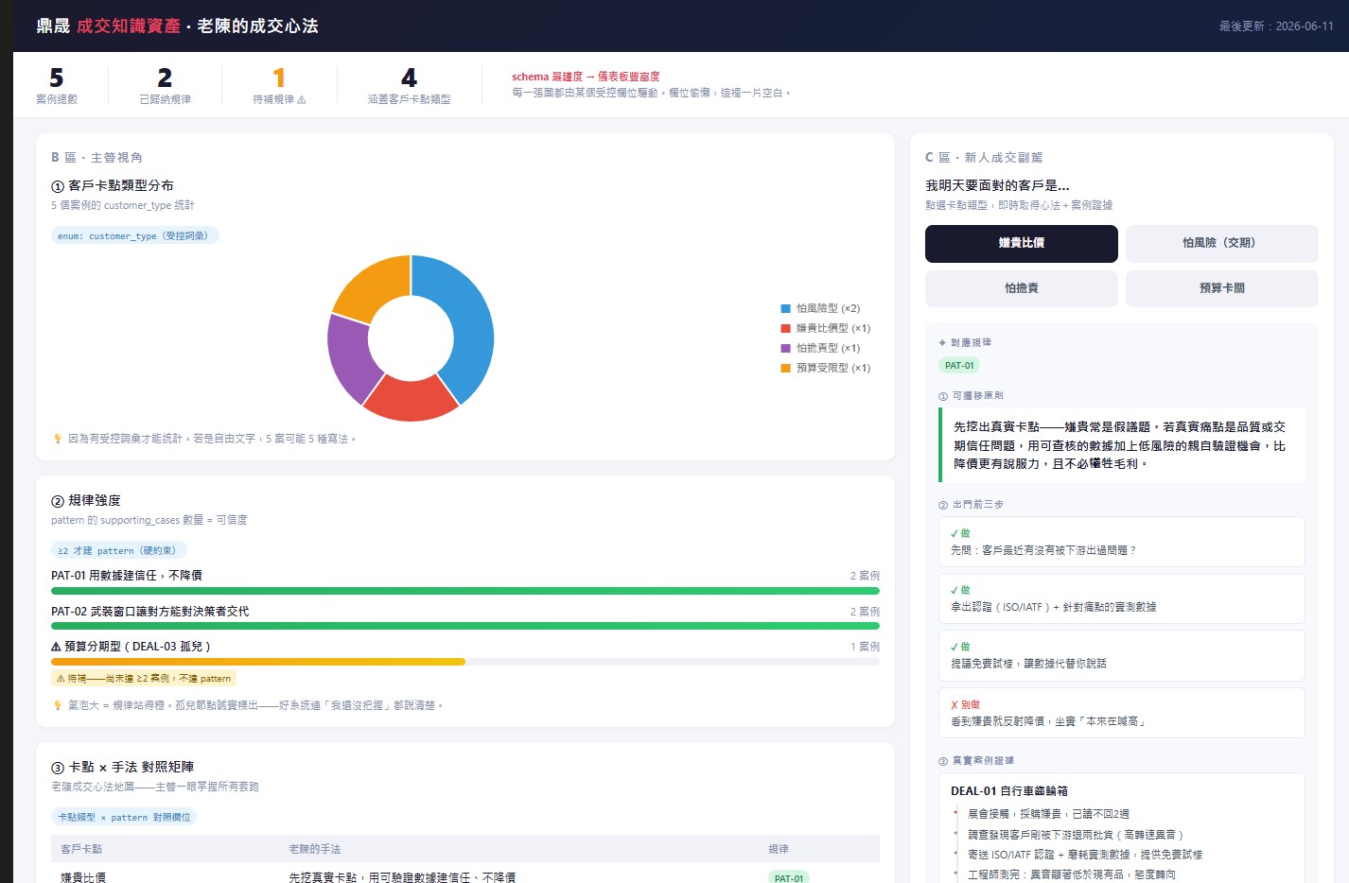Click the ≥2 才建 pattern tag
This screenshot has width=1349, height=883.
tap(119, 550)
